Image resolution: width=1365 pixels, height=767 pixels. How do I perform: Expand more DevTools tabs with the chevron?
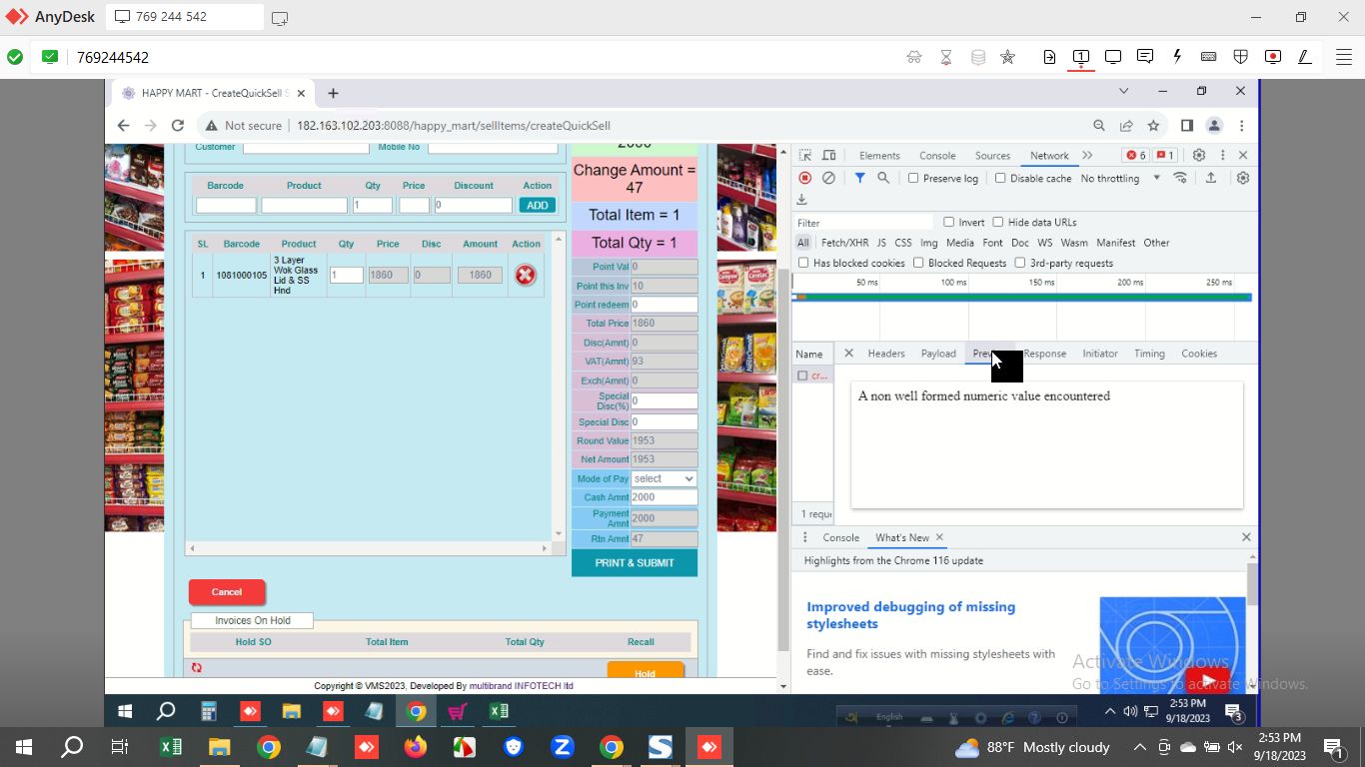click(x=1087, y=155)
